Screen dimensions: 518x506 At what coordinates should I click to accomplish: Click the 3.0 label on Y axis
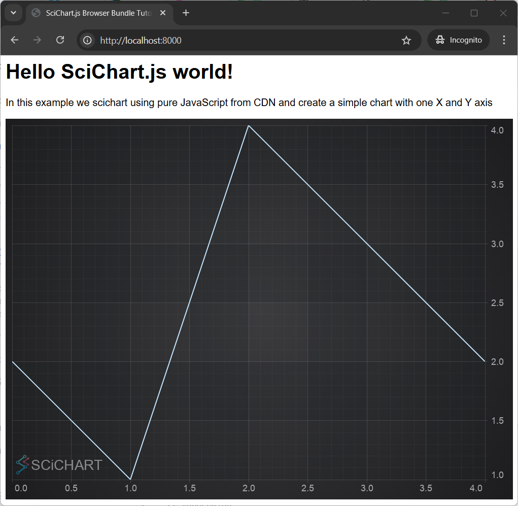[x=497, y=244]
